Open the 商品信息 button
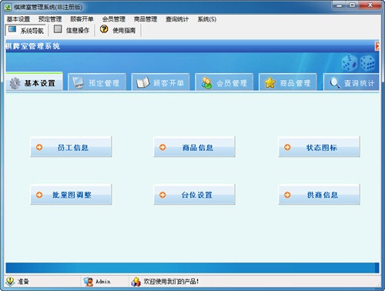 click(x=194, y=147)
